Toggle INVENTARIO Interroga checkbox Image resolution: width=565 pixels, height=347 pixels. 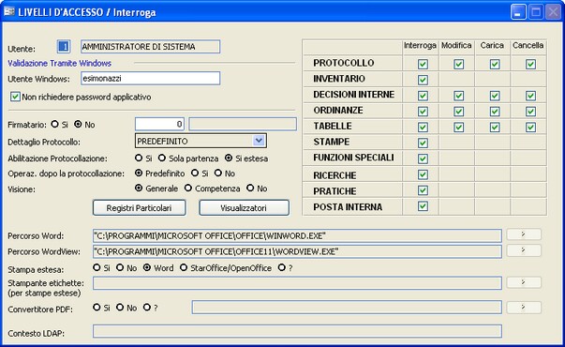point(423,80)
